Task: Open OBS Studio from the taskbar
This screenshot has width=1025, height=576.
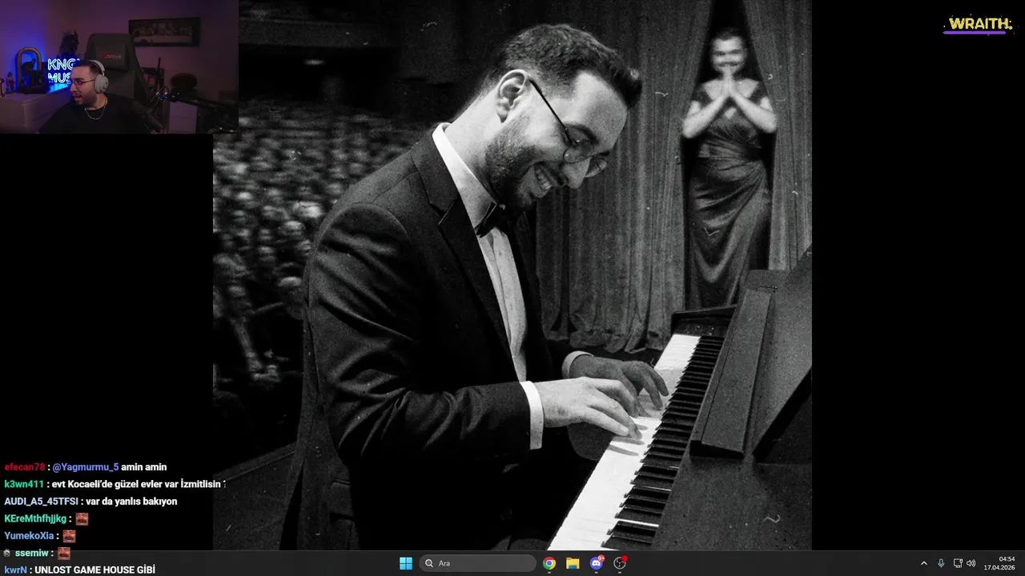Action: tap(620, 563)
